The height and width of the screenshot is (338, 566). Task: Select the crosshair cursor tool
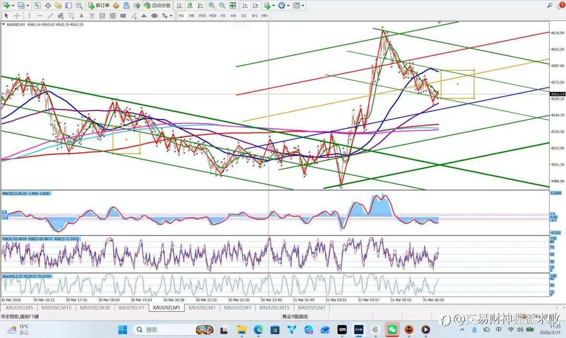pos(17,15)
